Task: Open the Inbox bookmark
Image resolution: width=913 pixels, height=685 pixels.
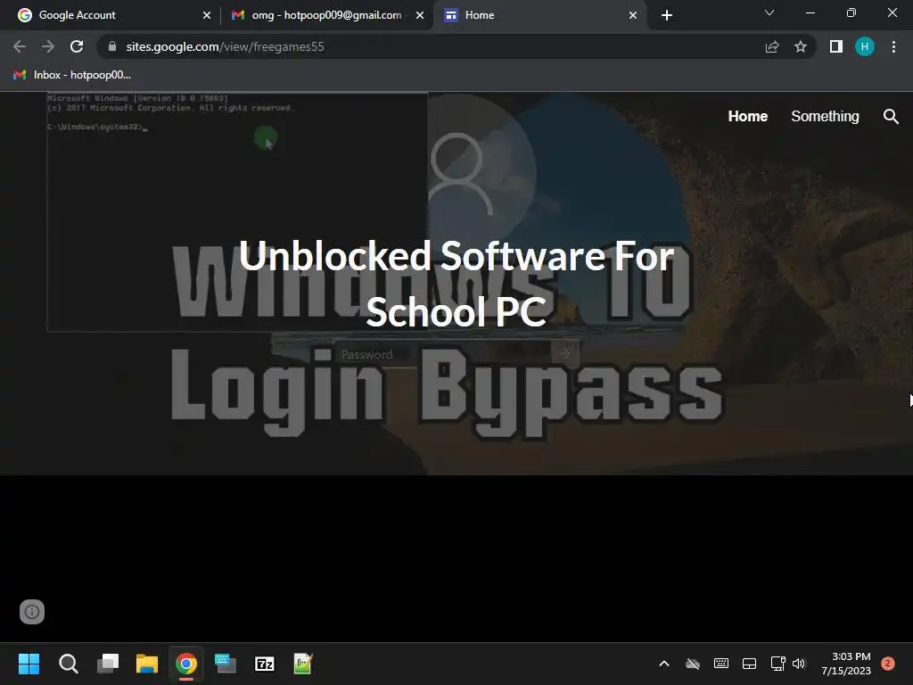Action: pyautogui.click(x=72, y=75)
